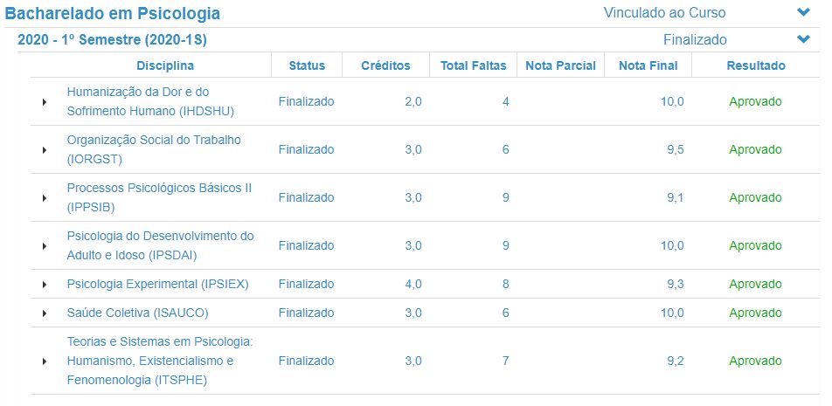The height and width of the screenshot is (406, 832).
Task: Open Psicologia Experimental (IPSIEX) link
Action: 157,284
